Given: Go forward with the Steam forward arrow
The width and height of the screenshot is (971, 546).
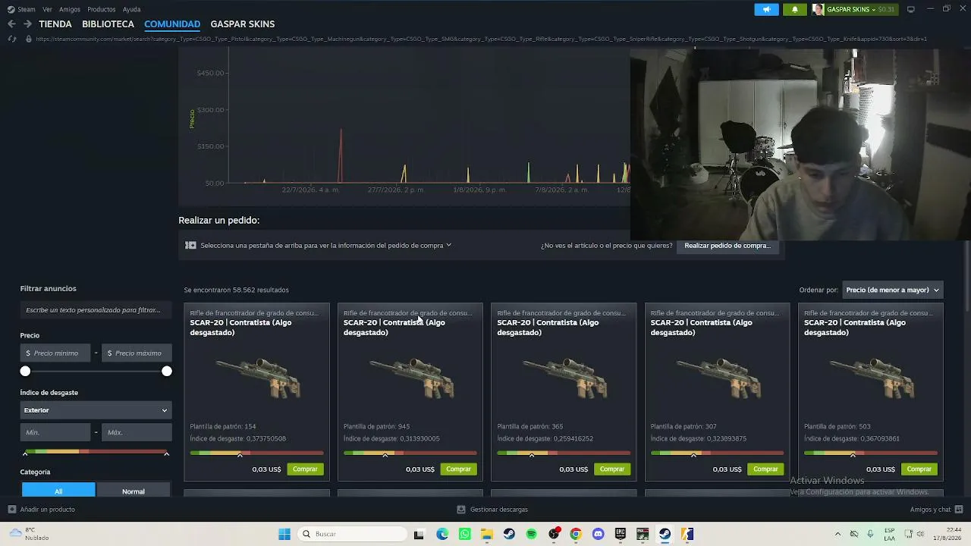Looking at the screenshot, I should (x=28, y=24).
